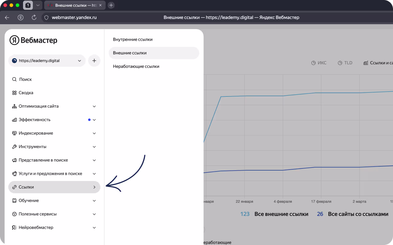Screen dimensions: 393x245
Task: Switch to the ИКС chart tab
Action: pos(319,63)
